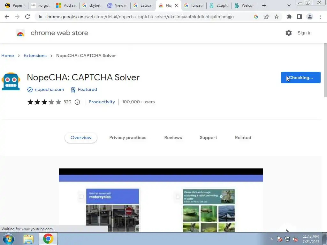Open the web store settings gear
The height and width of the screenshot is (245, 327).
289,33
